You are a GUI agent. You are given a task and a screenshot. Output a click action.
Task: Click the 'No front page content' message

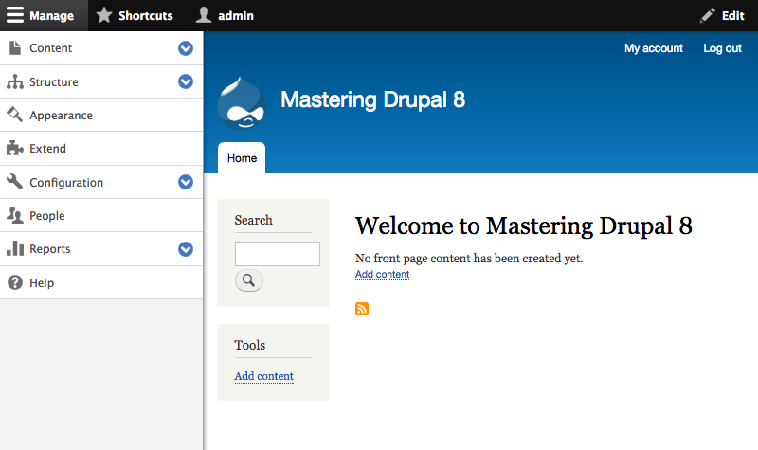click(x=469, y=258)
